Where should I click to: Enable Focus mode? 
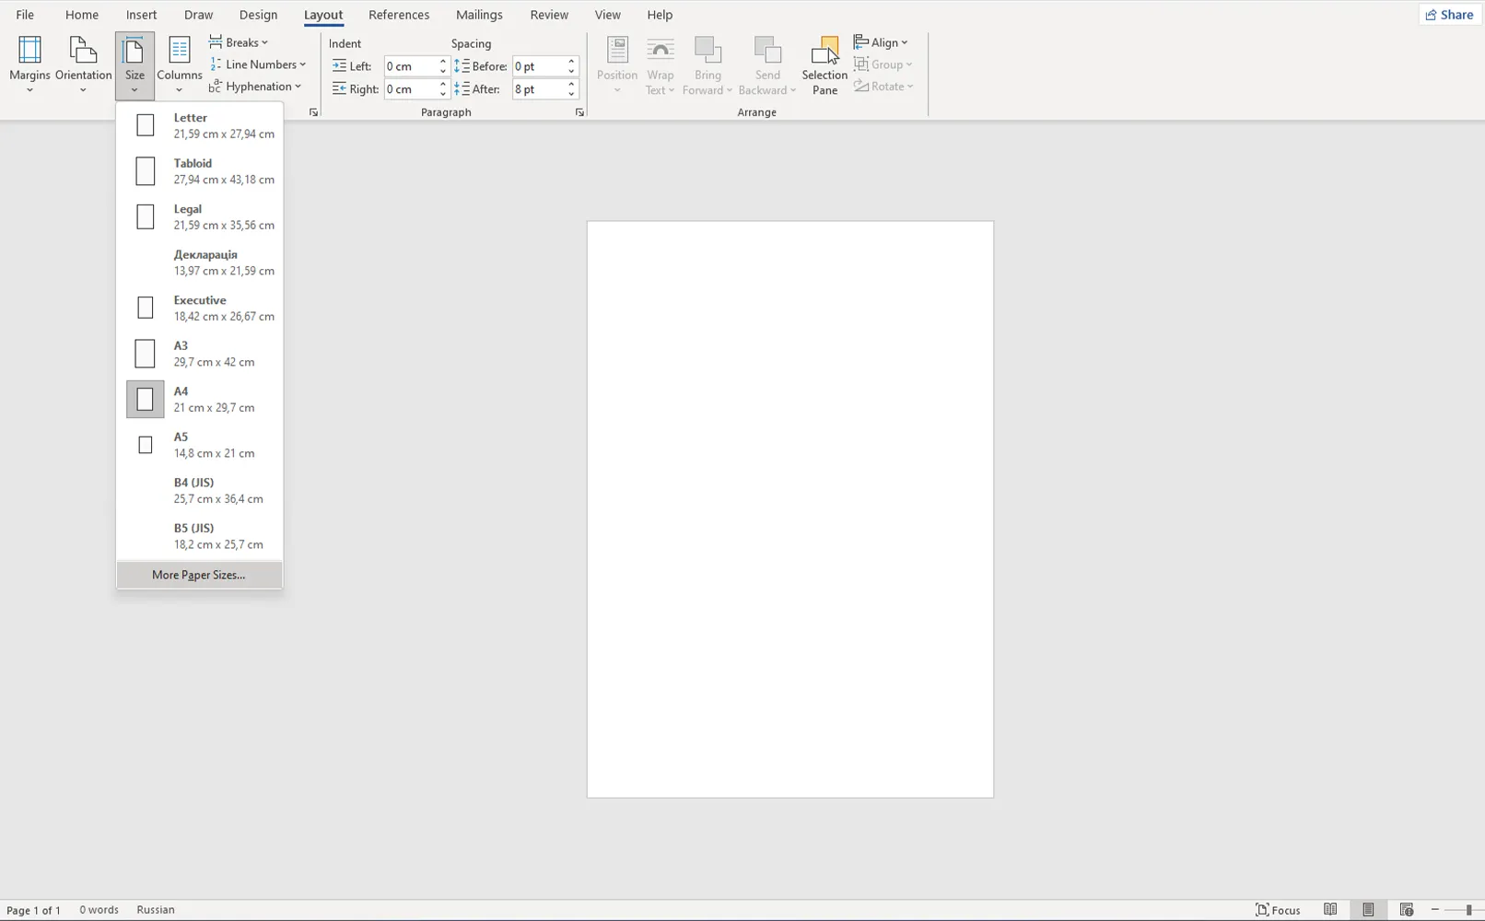click(1279, 910)
